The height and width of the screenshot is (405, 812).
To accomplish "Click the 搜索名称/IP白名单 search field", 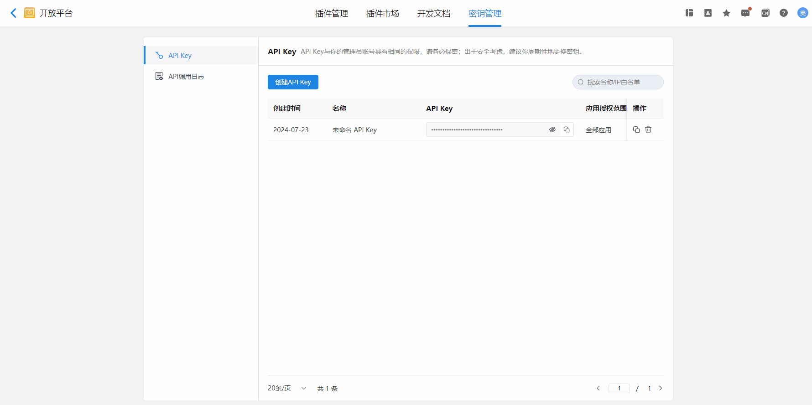I will pos(618,82).
